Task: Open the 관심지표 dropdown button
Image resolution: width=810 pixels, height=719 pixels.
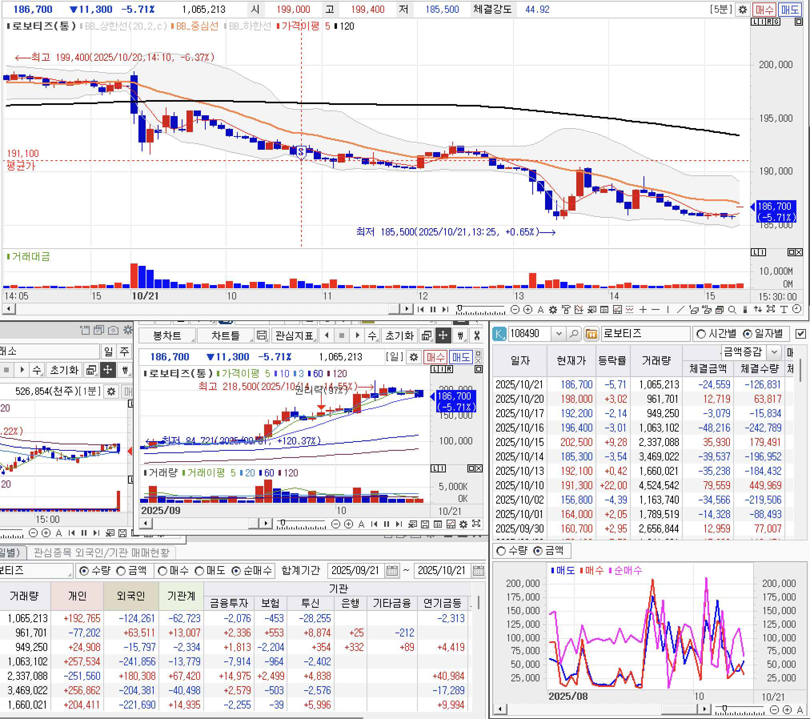Action: (294, 335)
